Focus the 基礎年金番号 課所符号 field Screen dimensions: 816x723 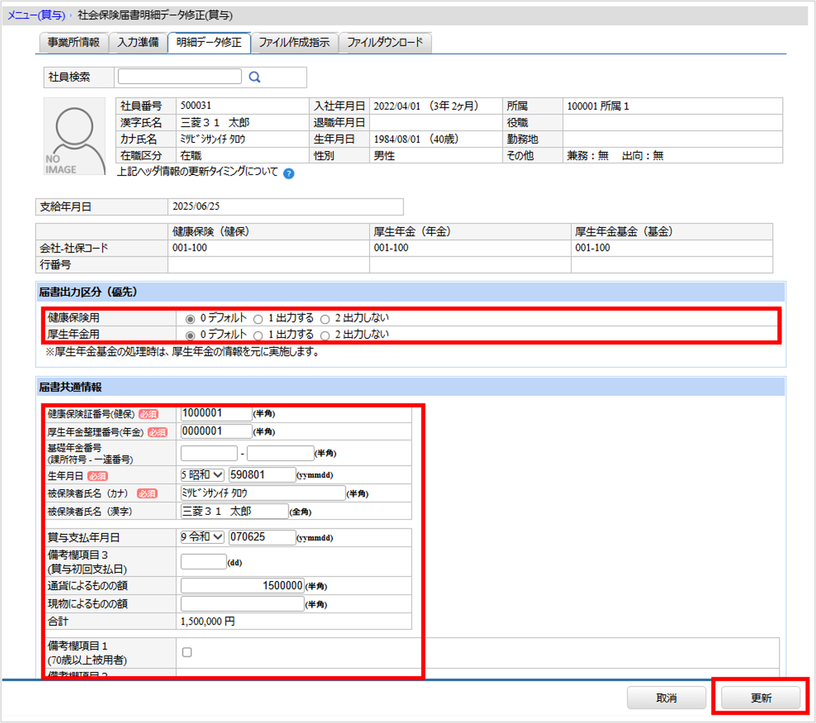pos(209,454)
